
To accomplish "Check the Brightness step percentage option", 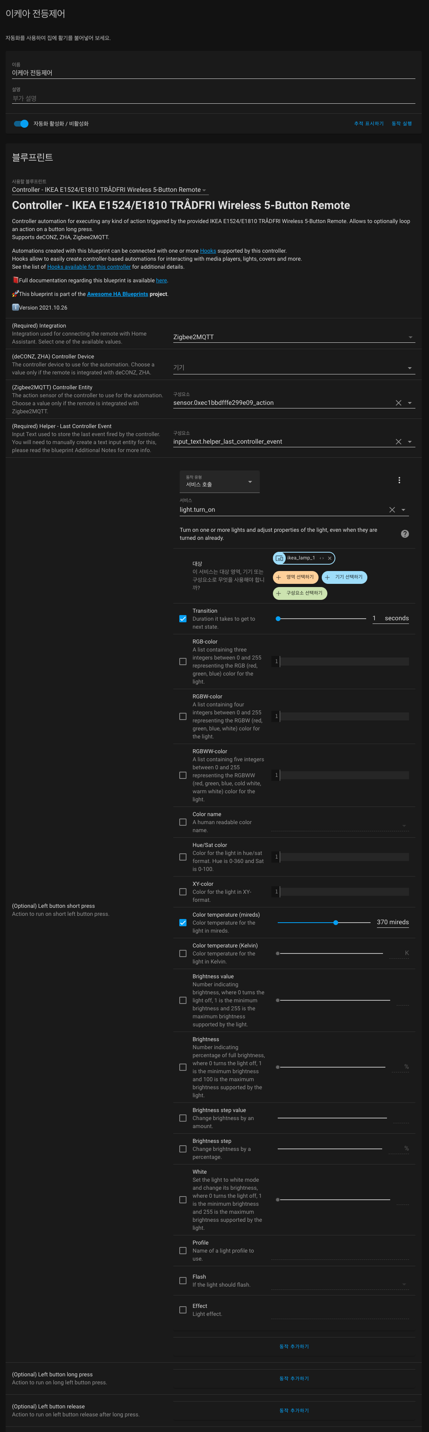I will pos(183,1149).
